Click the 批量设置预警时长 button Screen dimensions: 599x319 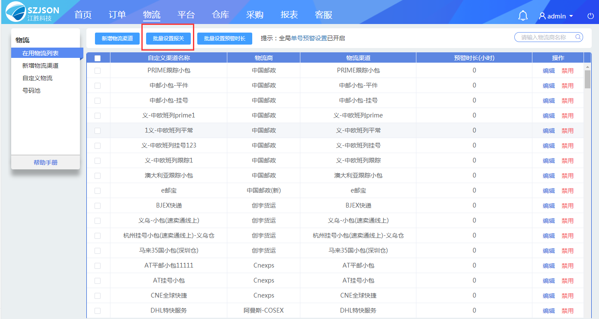click(225, 38)
